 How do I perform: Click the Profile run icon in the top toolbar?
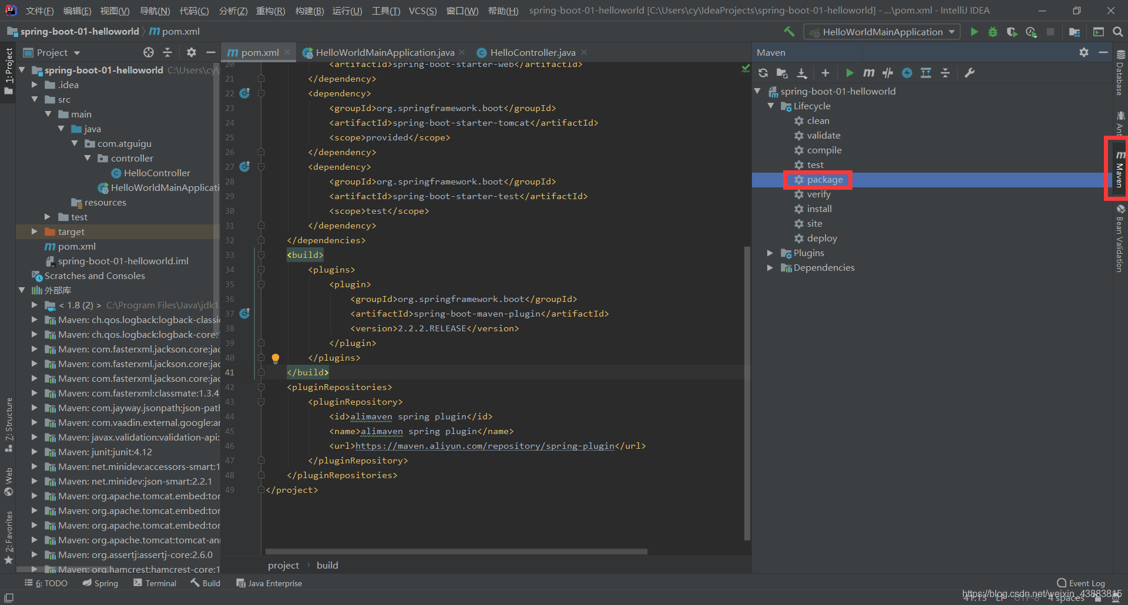point(1031,32)
